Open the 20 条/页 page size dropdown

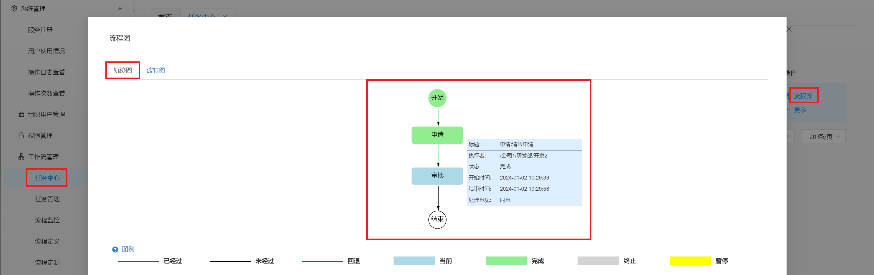pos(823,137)
